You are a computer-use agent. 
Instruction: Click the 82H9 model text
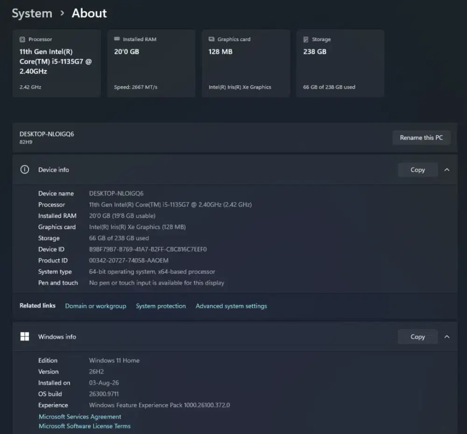(x=26, y=142)
